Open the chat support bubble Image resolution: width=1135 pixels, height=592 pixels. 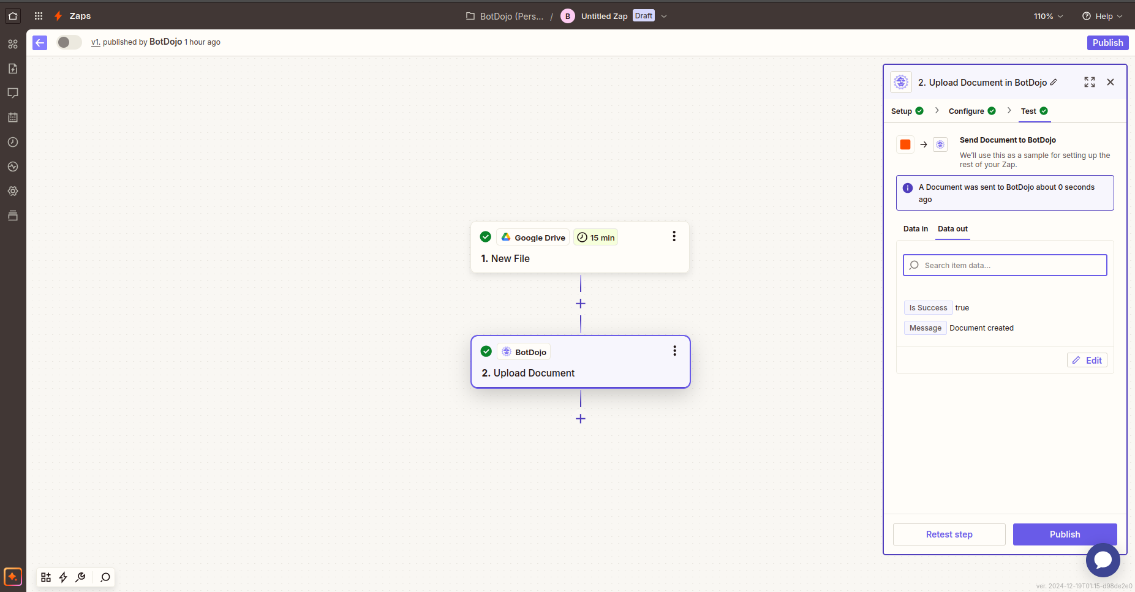[x=1103, y=560]
